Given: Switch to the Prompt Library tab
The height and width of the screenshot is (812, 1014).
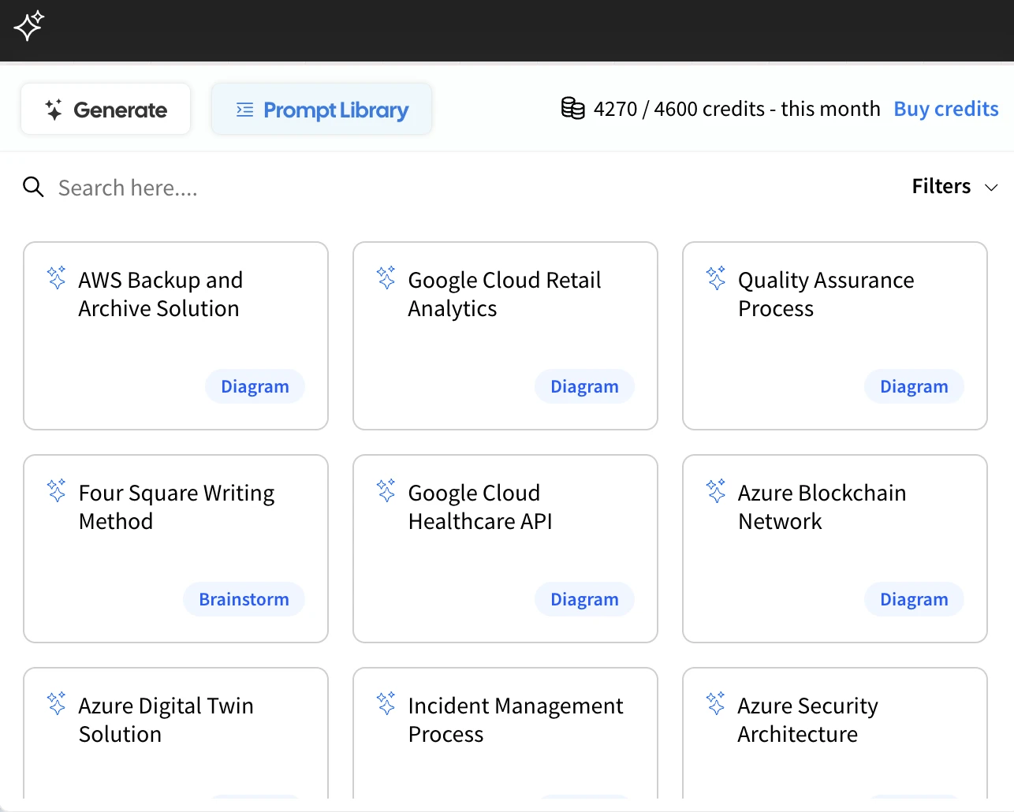Looking at the screenshot, I should pos(322,109).
